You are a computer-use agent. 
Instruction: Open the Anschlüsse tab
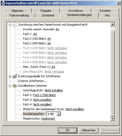[x=75, y=11]
